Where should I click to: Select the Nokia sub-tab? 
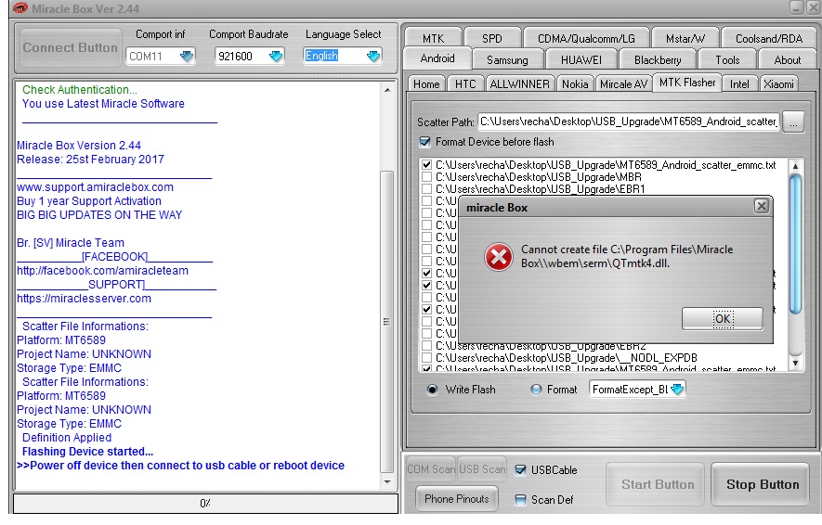tap(575, 84)
